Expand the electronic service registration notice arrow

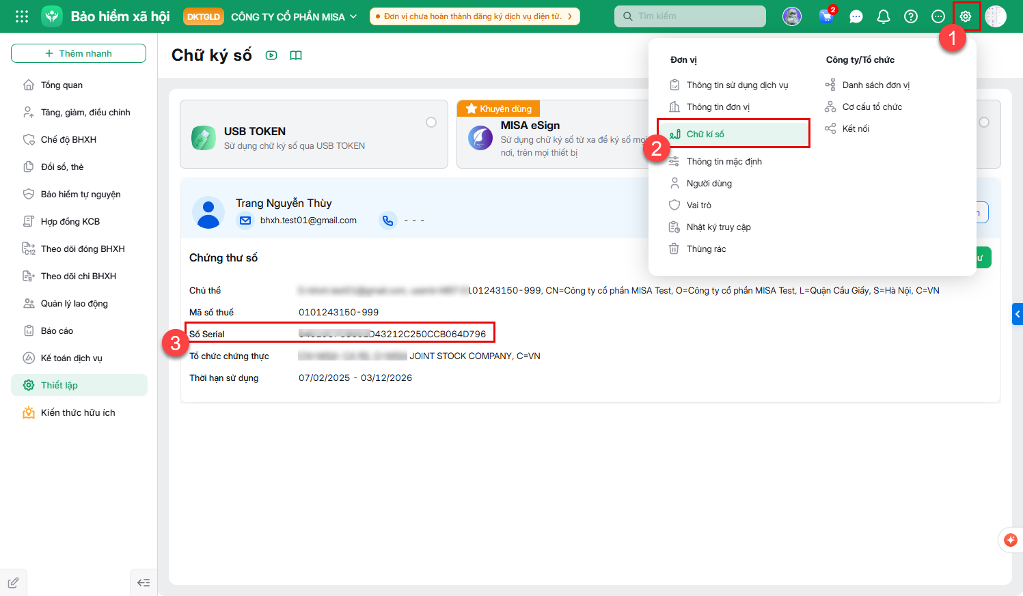[570, 16]
